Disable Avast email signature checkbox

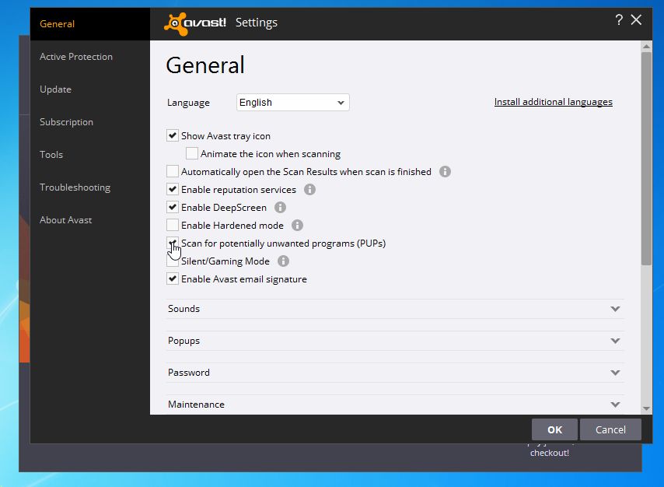point(173,279)
